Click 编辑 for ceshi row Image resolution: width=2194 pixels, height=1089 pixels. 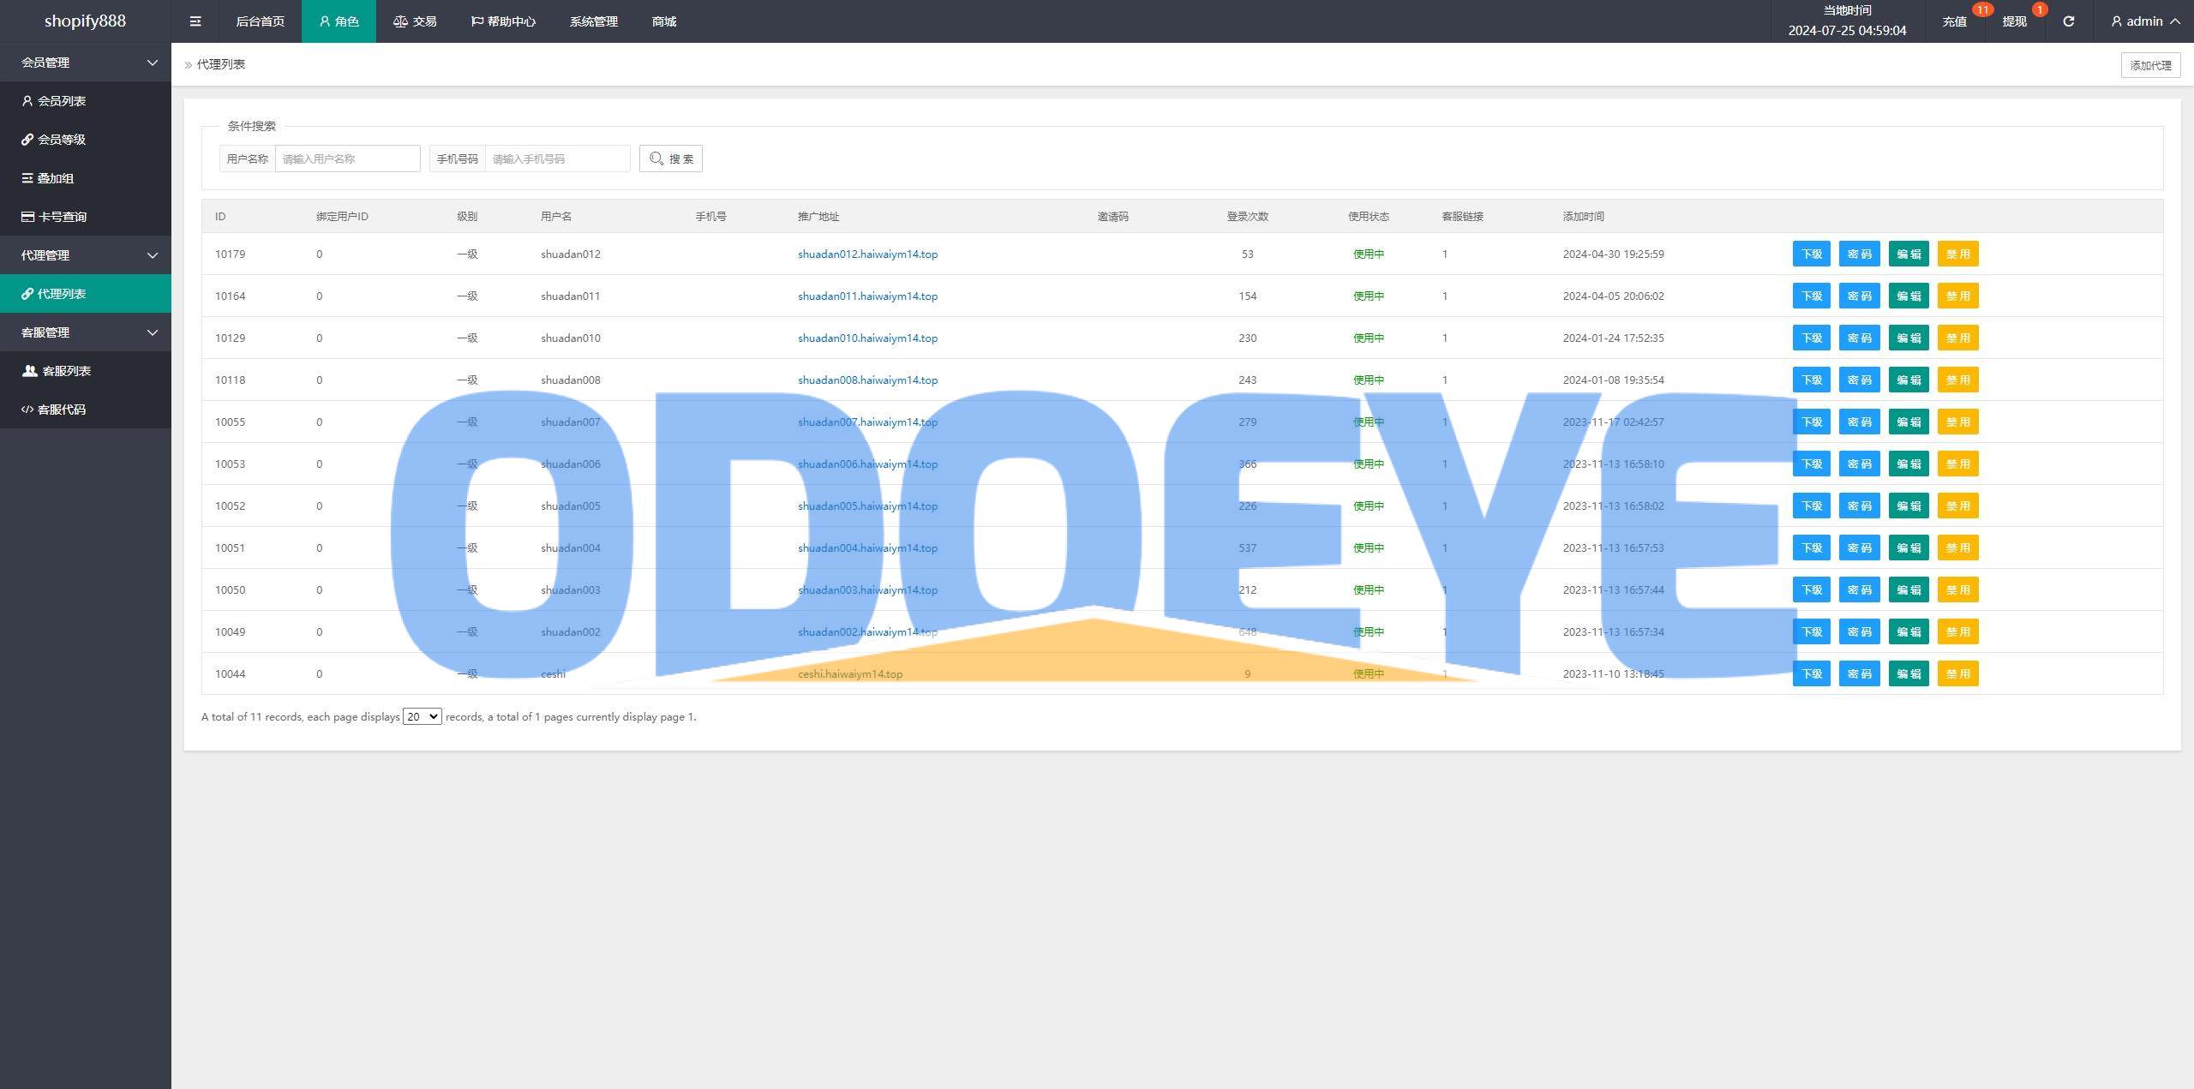click(1909, 673)
